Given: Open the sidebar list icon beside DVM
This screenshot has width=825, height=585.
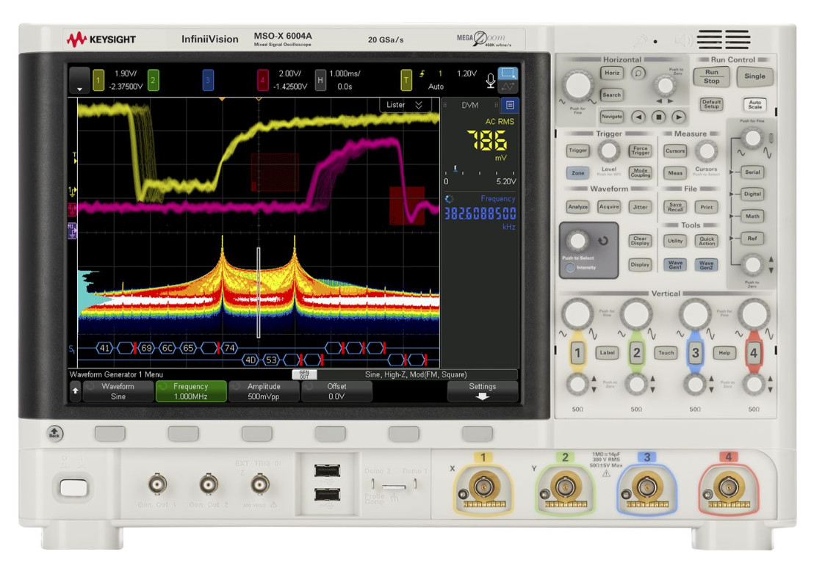Looking at the screenshot, I should coord(510,105).
